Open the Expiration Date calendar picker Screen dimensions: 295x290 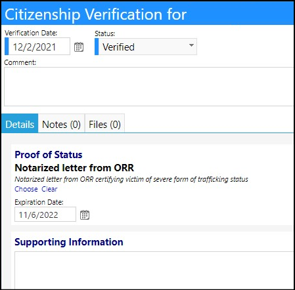click(85, 215)
